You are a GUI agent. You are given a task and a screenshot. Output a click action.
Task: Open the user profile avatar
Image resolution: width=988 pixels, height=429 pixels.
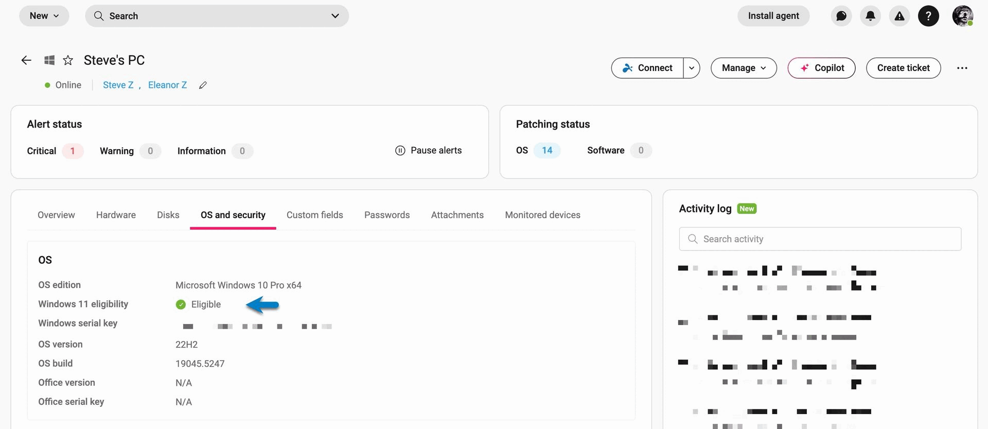[962, 16]
